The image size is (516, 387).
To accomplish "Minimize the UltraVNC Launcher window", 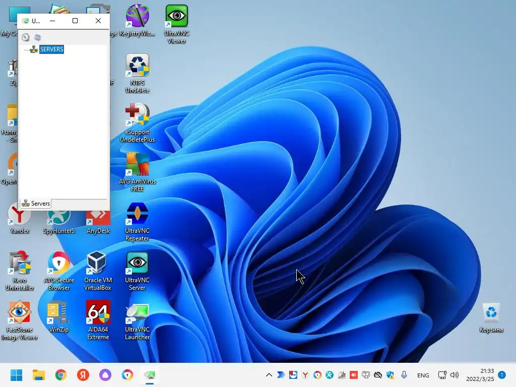I will point(52,21).
